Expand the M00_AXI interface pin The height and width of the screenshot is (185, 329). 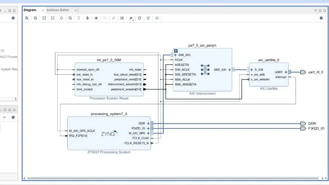click(x=230, y=70)
